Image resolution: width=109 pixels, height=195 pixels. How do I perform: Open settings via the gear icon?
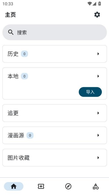click(97, 15)
